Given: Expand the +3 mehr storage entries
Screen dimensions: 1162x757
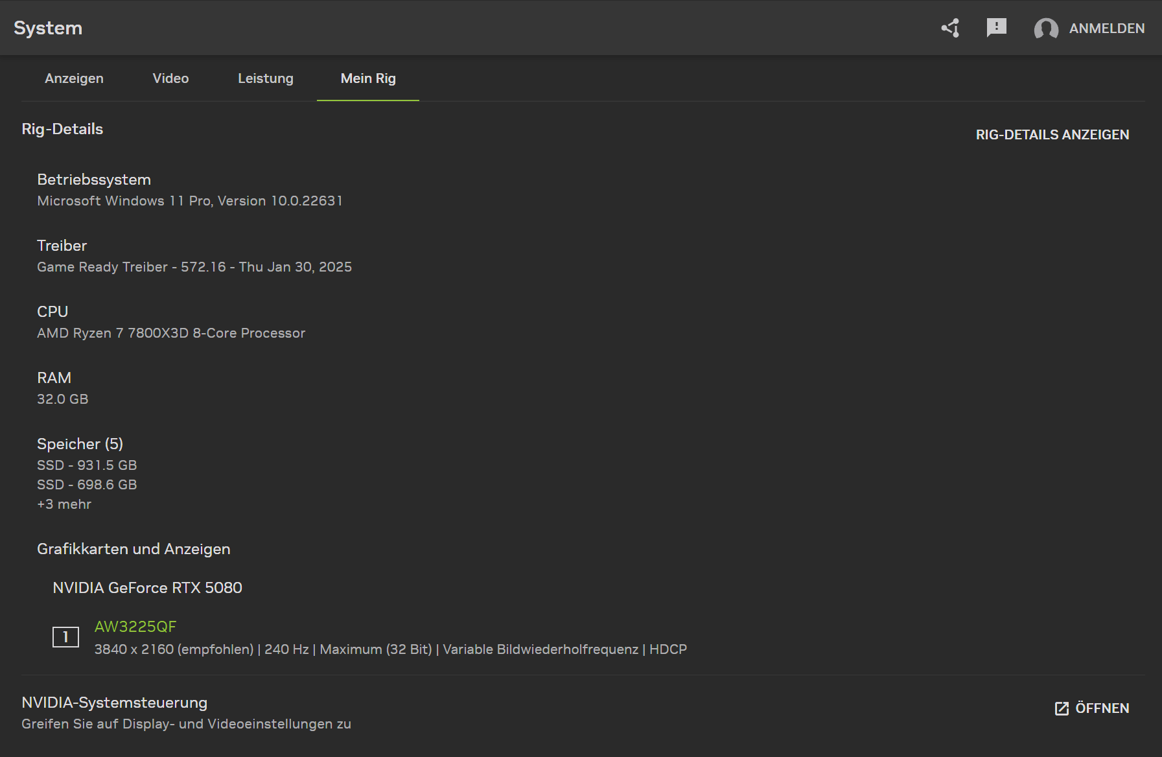Looking at the screenshot, I should point(64,504).
